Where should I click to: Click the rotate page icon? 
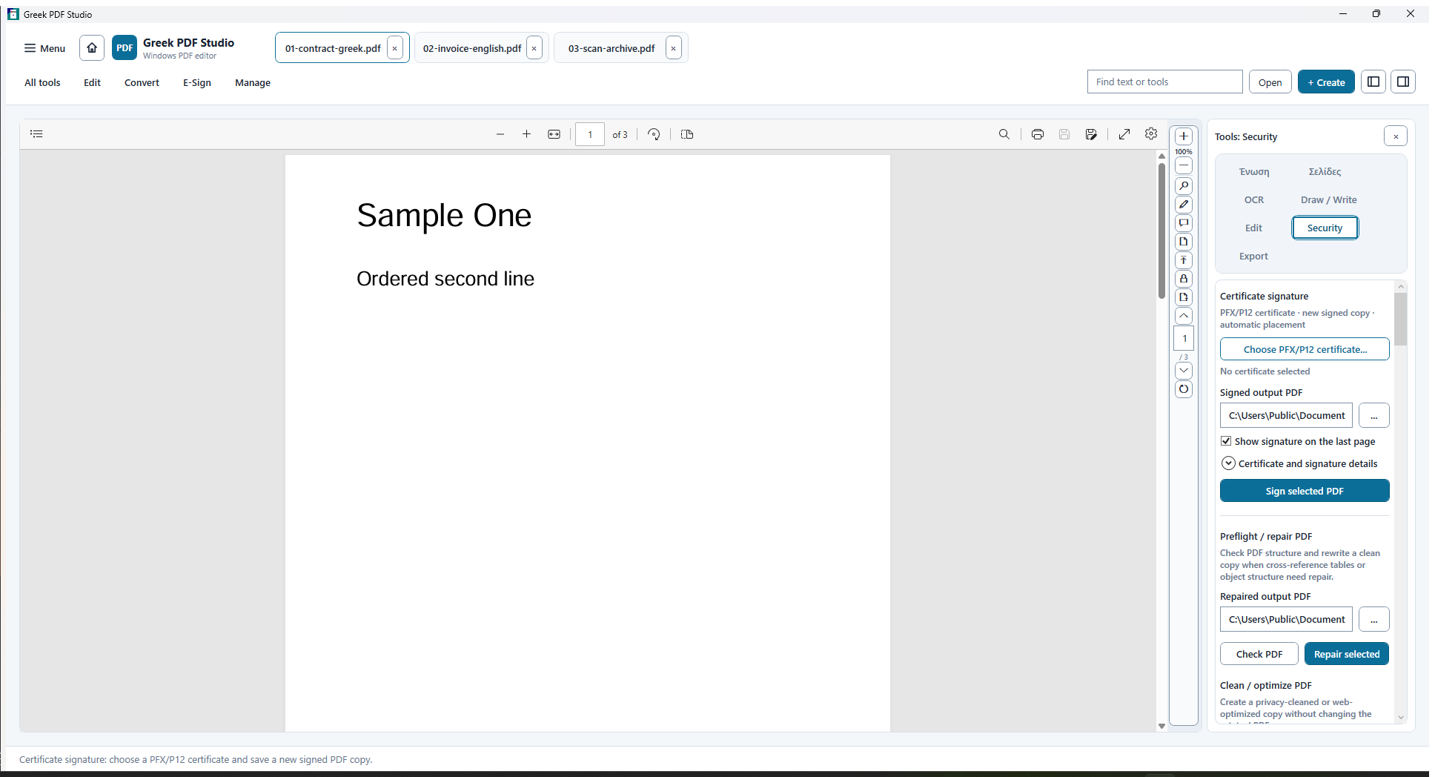653,134
